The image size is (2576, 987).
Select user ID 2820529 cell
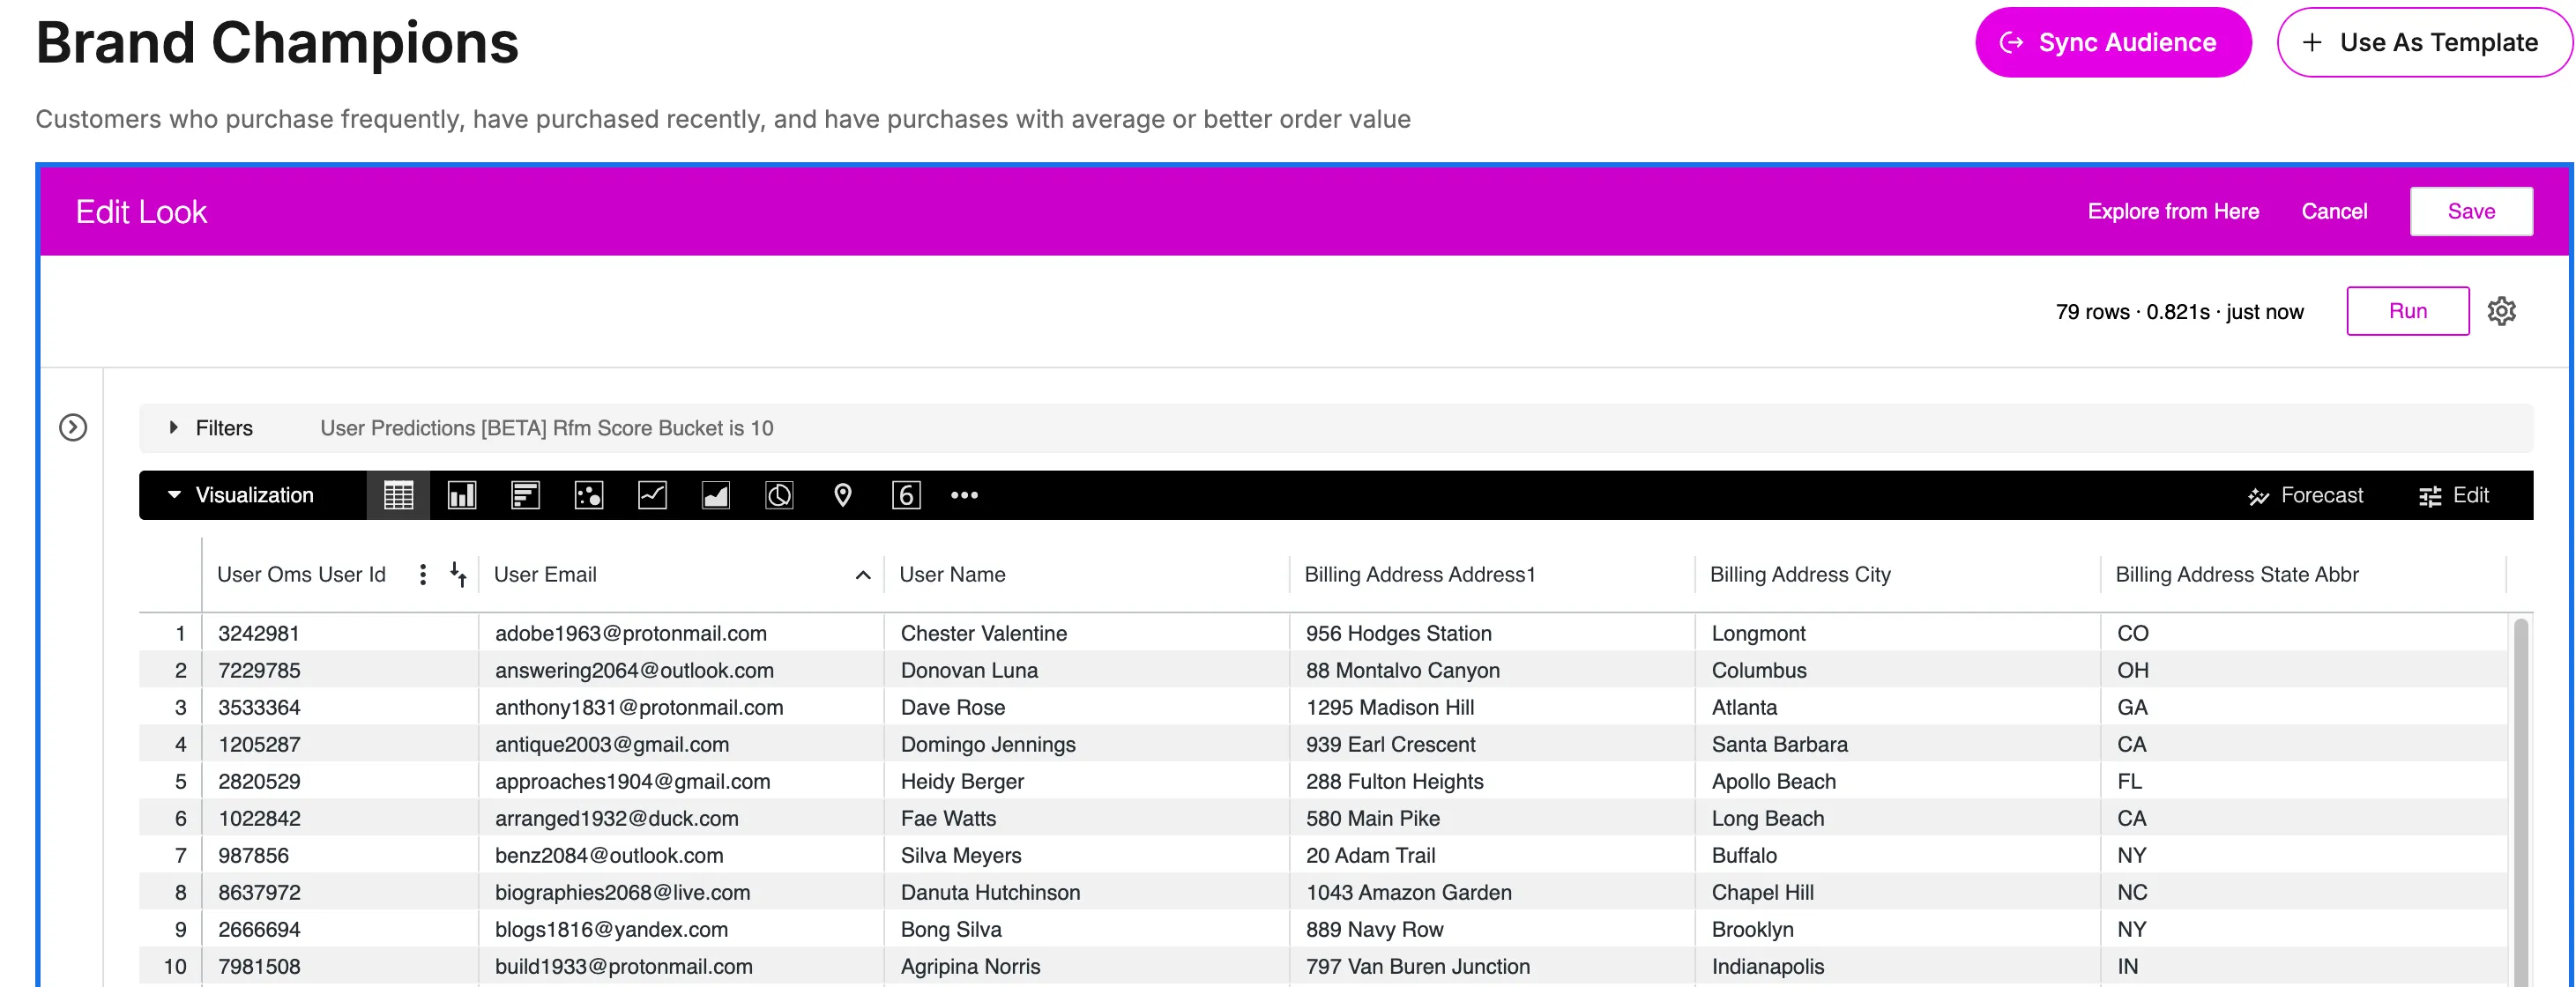point(340,781)
